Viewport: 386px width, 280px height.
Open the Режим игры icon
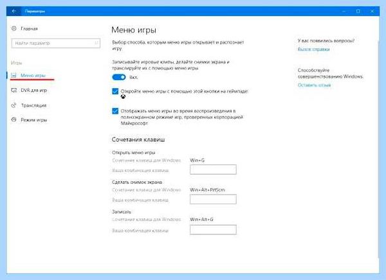coord(14,119)
